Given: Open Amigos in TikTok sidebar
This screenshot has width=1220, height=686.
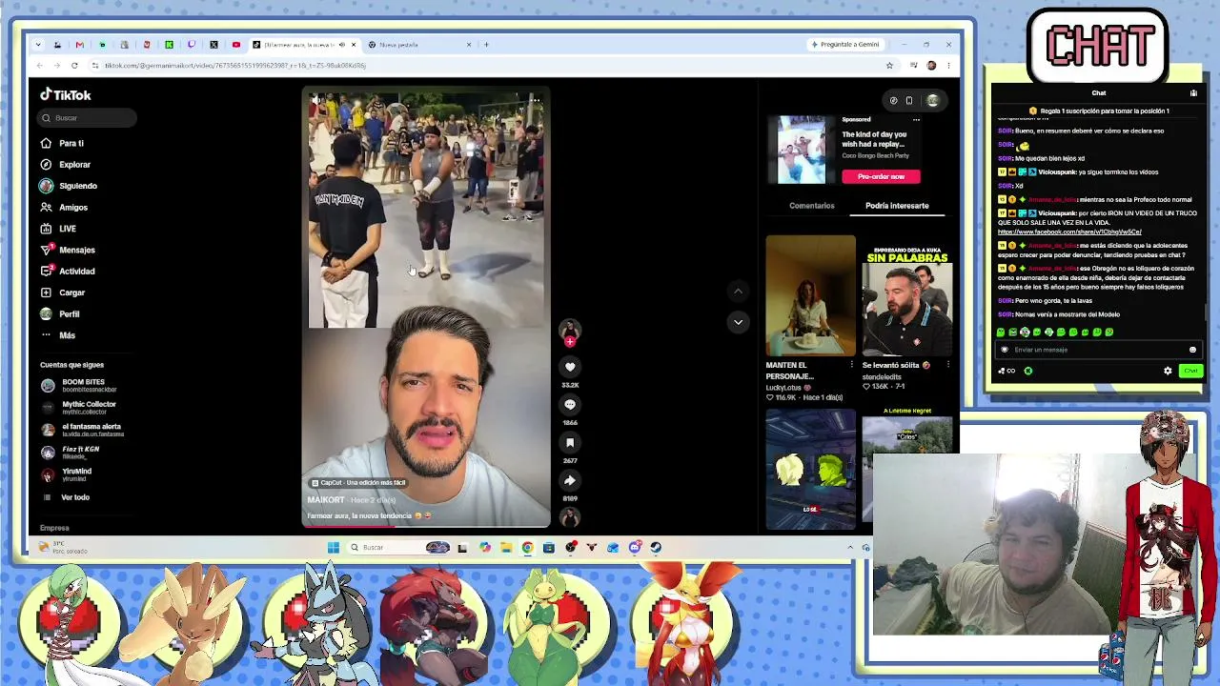Looking at the screenshot, I should click(64, 207).
